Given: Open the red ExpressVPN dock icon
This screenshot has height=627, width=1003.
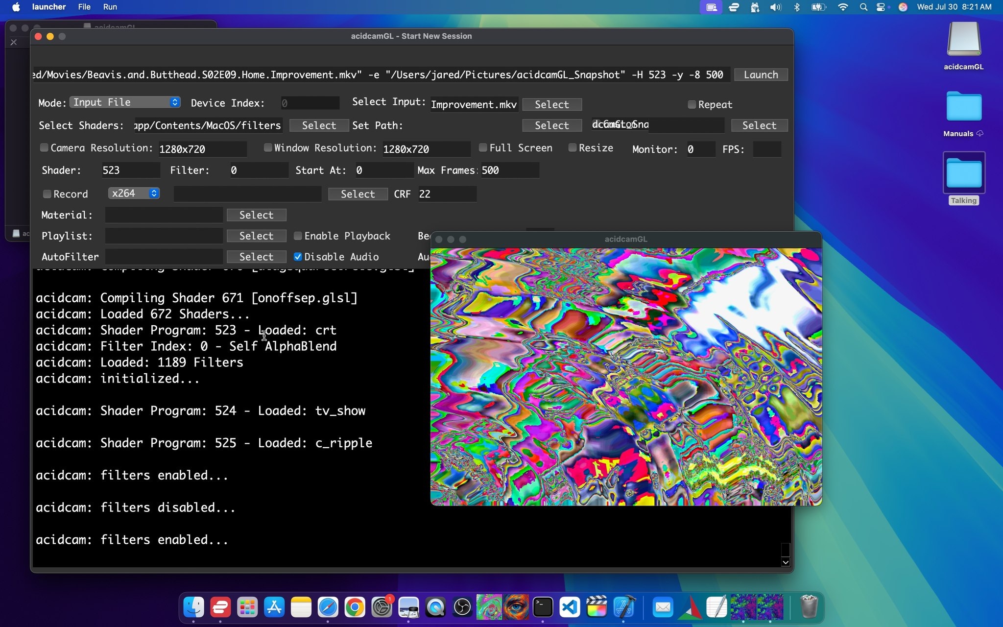Looking at the screenshot, I should click(x=220, y=608).
